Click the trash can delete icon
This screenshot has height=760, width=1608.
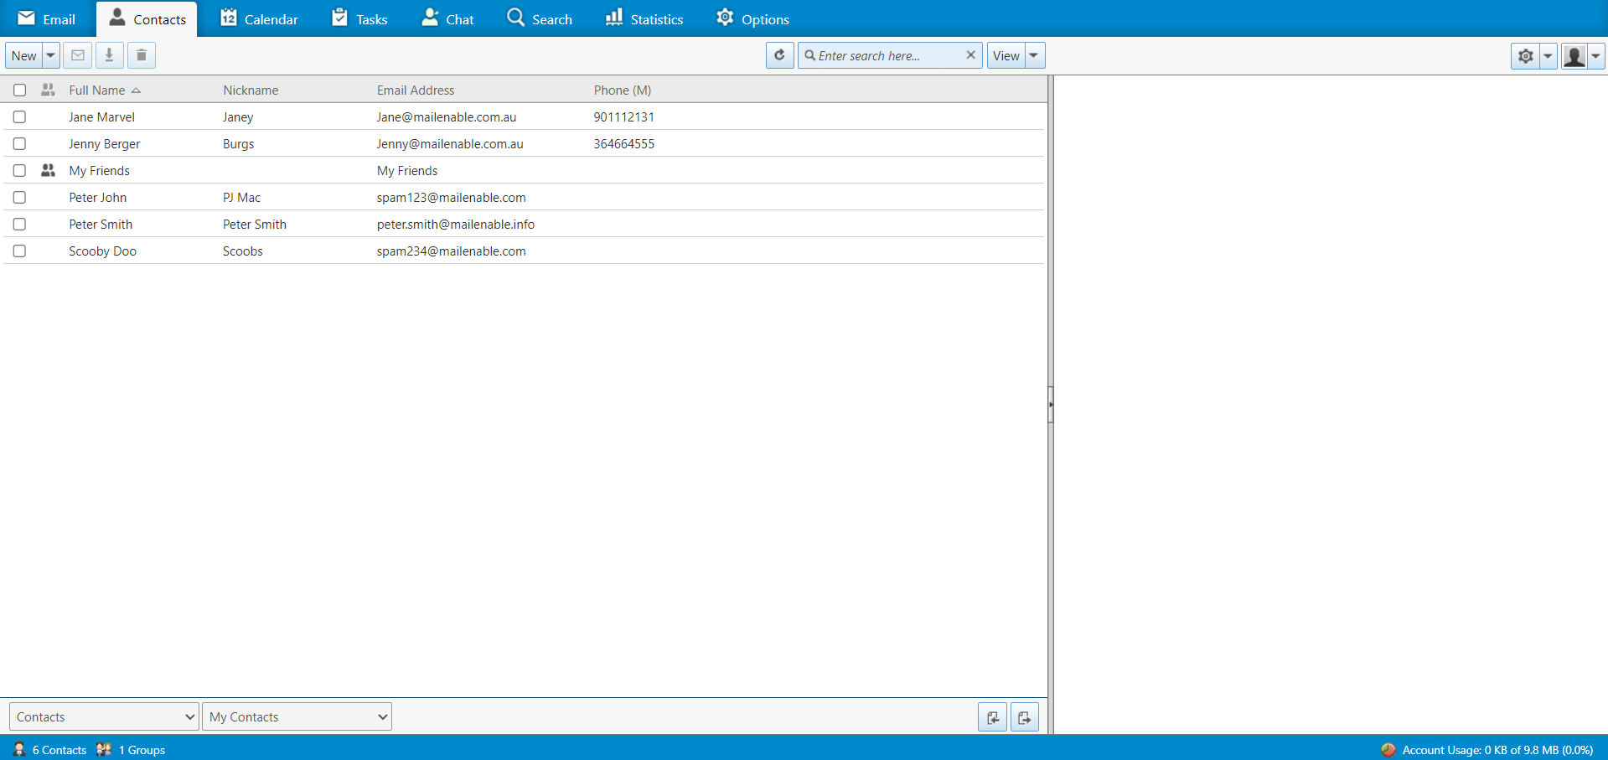coord(142,55)
